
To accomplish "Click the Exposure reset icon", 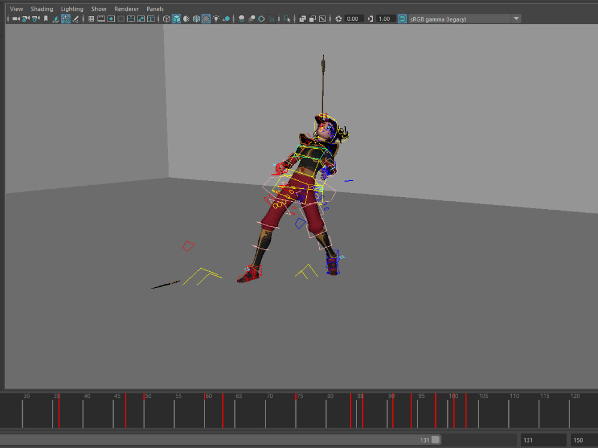I will tap(338, 19).
